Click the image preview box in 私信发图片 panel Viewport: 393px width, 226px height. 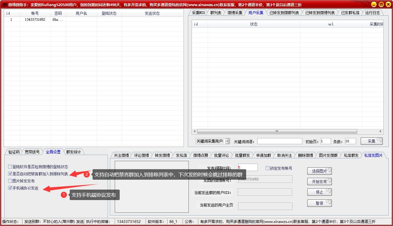click(152, 186)
